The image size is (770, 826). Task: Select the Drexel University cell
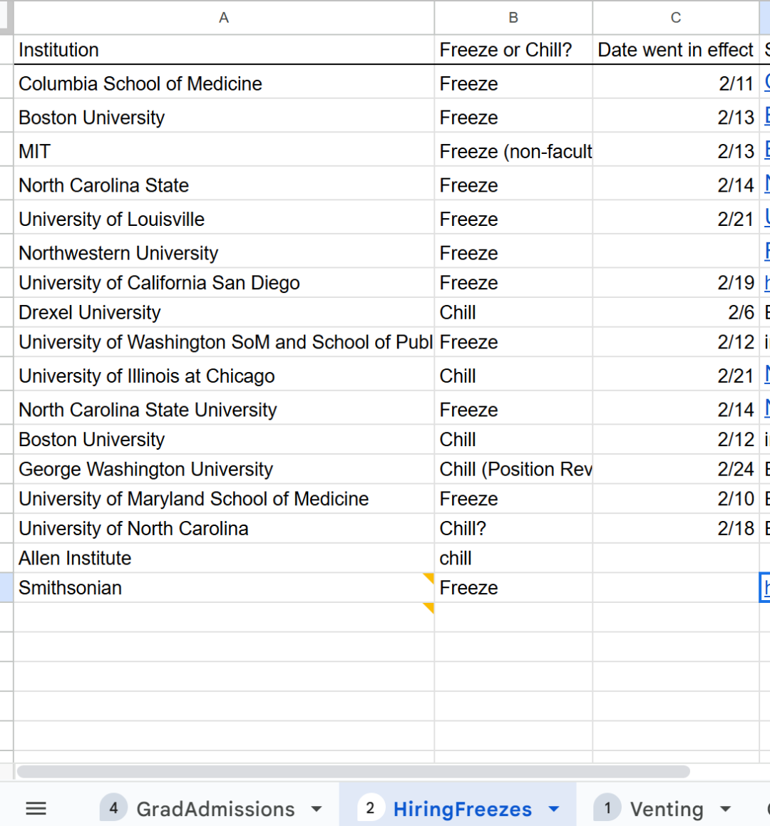[224, 312]
